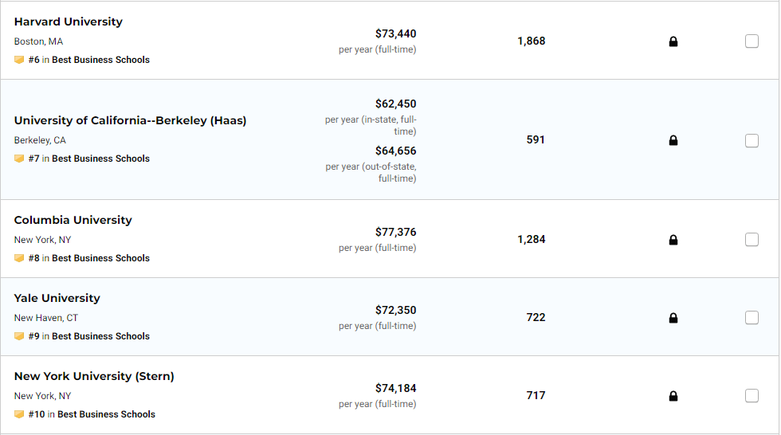Click the badge icon beside Berkeley's #7 ranking
Image resolution: width=781 pixels, height=435 pixels.
pos(19,159)
